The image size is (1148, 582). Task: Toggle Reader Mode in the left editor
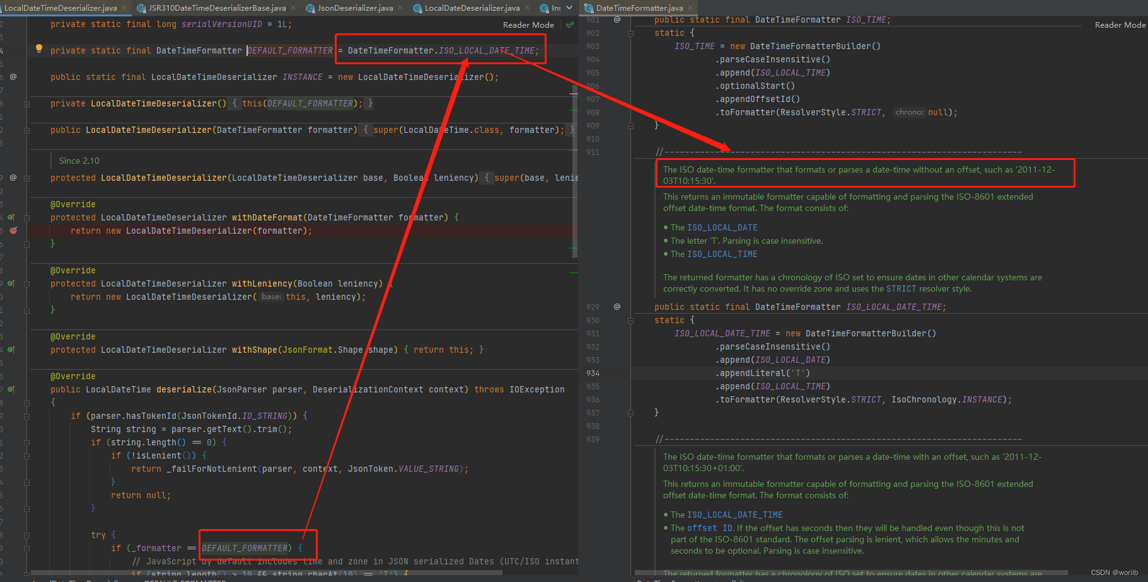[528, 25]
